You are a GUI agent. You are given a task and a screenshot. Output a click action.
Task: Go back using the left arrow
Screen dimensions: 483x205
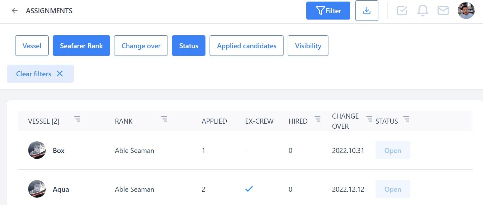pos(15,11)
